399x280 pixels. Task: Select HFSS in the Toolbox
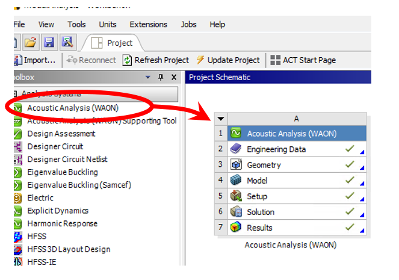coord(37,237)
